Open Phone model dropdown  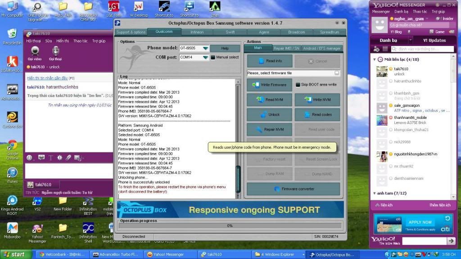pyautogui.click(x=205, y=48)
